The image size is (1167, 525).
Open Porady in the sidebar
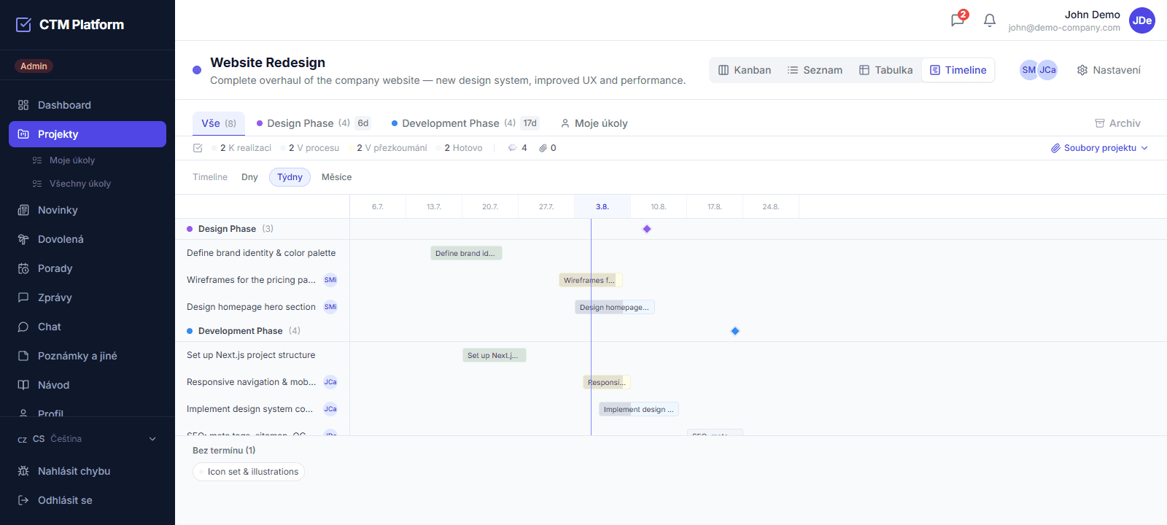(88, 268)
